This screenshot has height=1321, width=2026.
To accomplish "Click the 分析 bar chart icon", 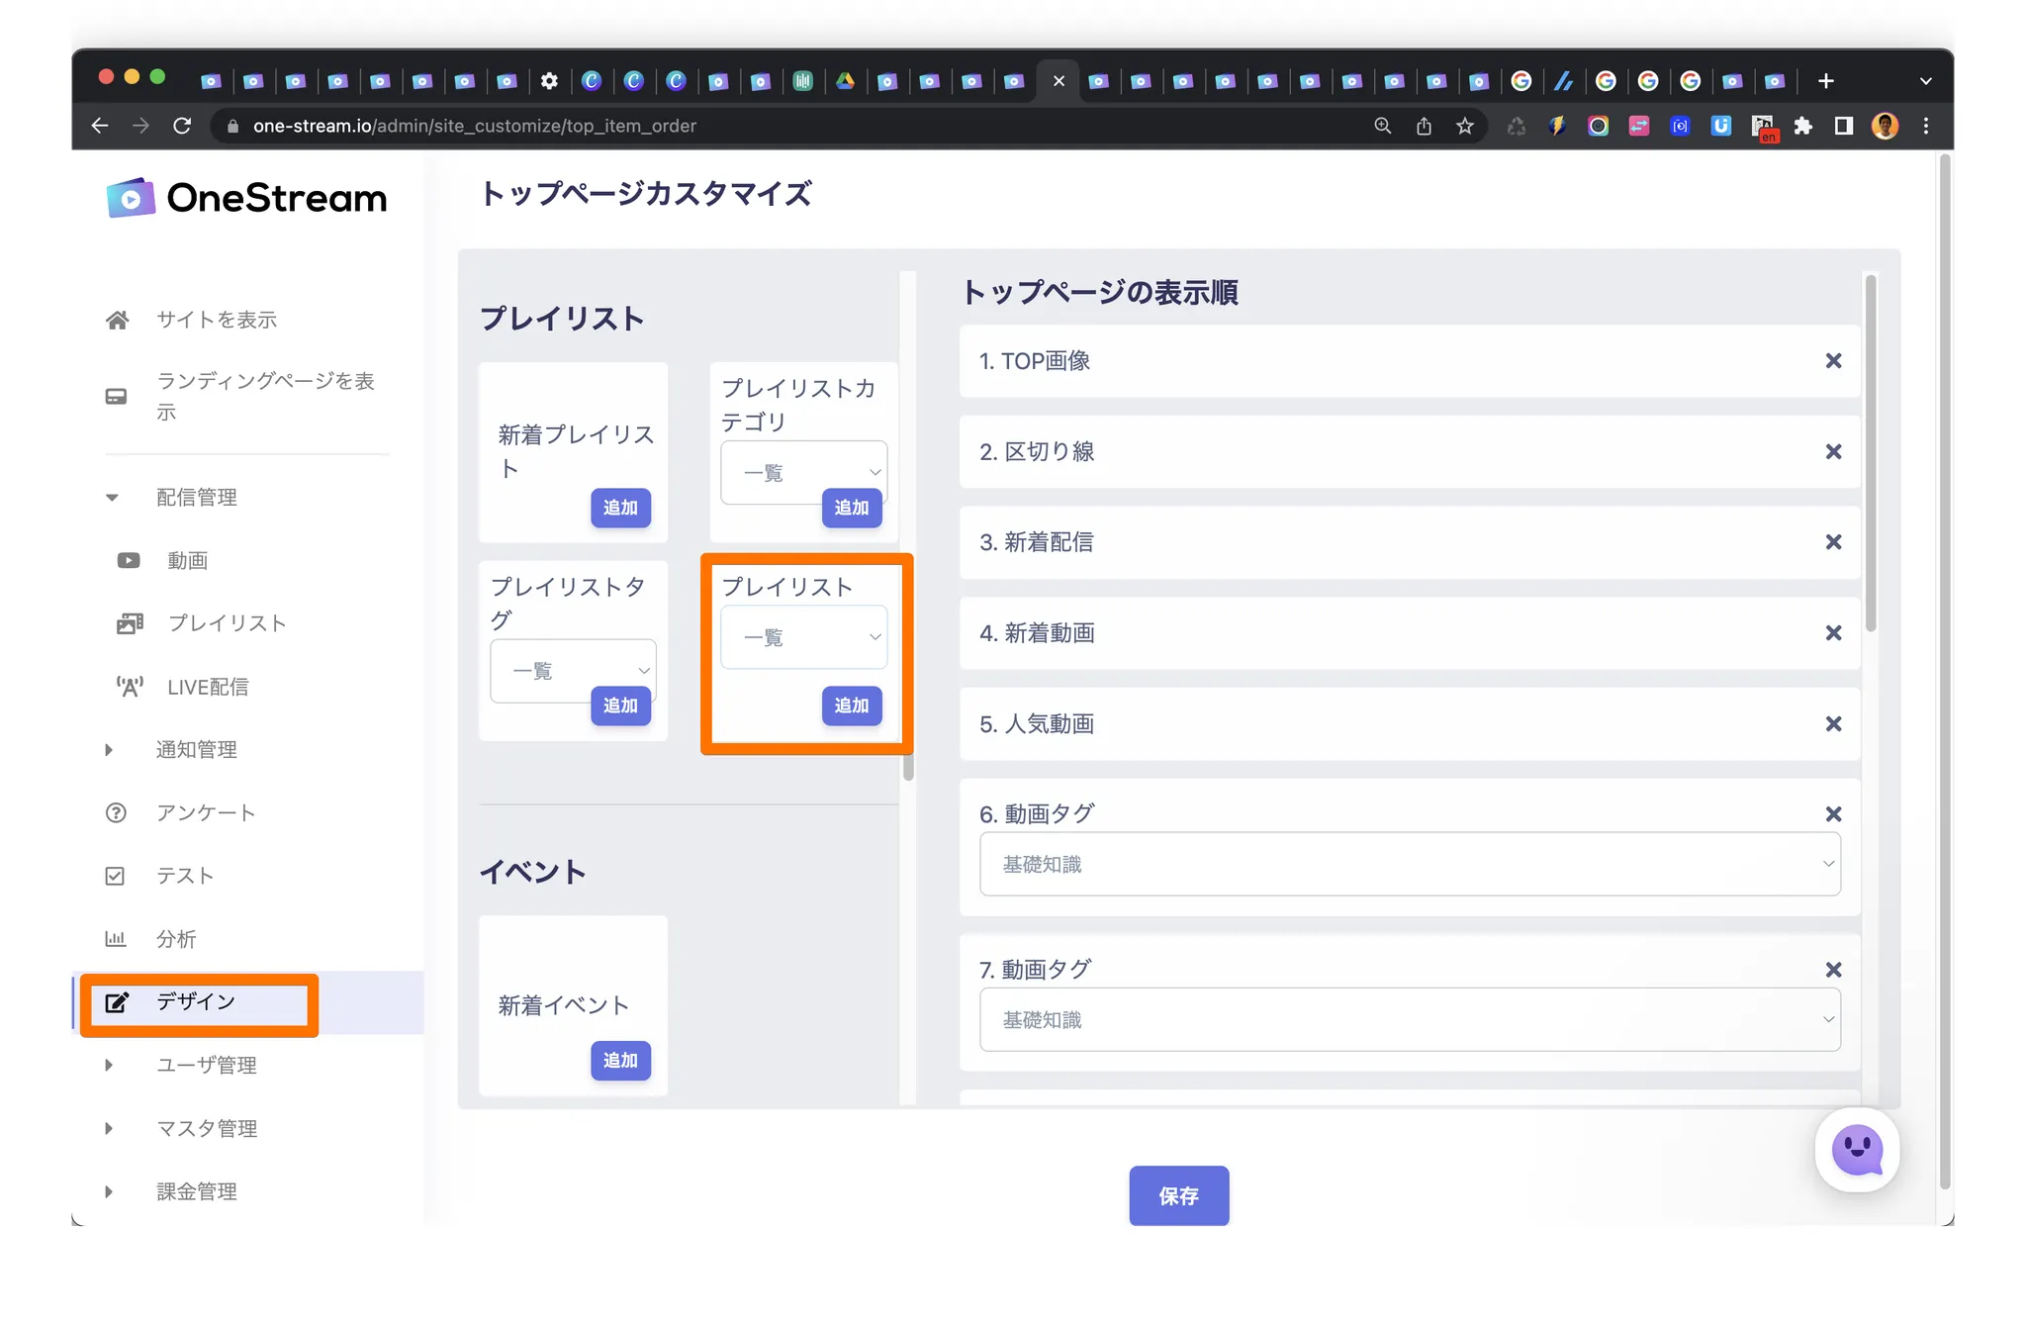I will (x=116, y=938).
